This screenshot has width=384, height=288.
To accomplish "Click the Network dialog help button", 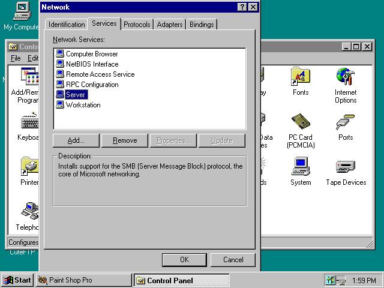I will click(242, 7).
